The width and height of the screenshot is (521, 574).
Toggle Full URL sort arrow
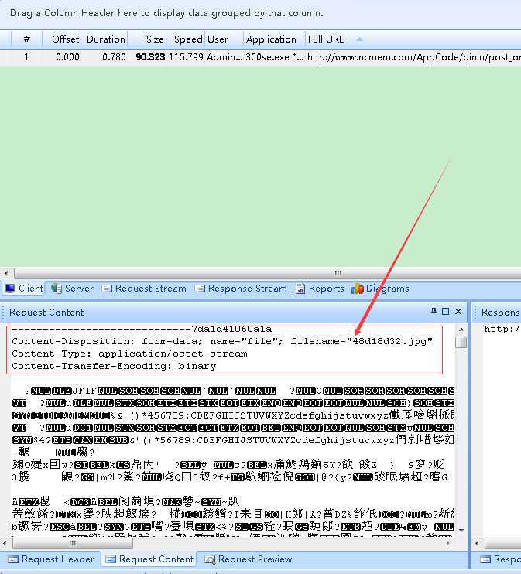pyautogui.click(x=359, y=39)
